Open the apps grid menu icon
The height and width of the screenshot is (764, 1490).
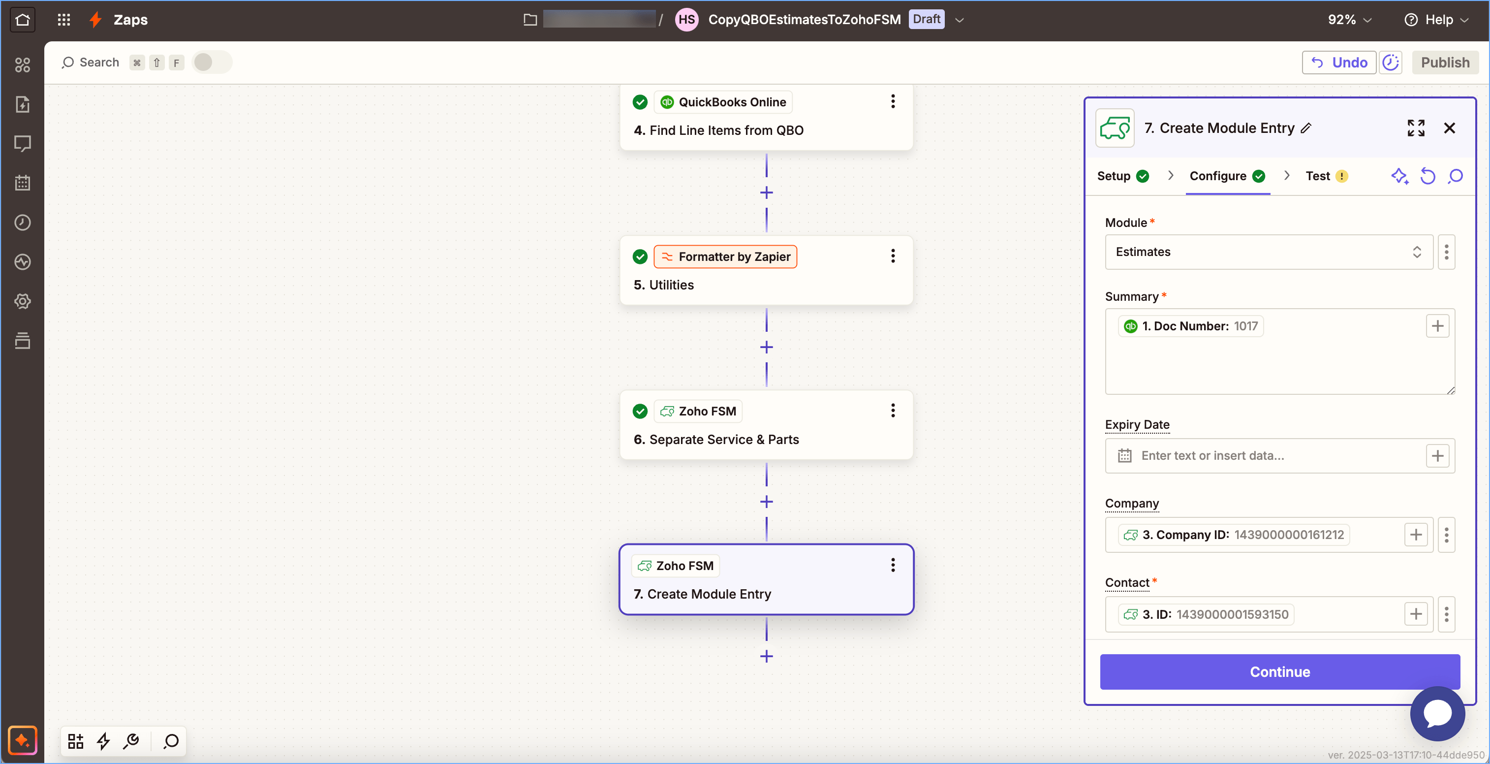coord(63,20)
